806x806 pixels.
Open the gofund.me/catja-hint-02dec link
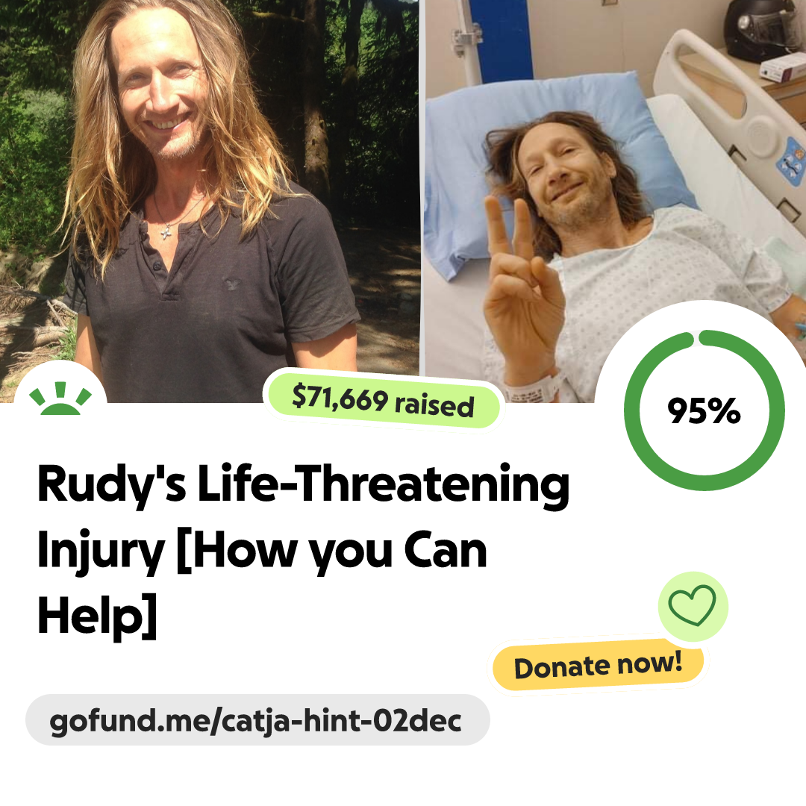pyautogui.click(x=257, y=720)
